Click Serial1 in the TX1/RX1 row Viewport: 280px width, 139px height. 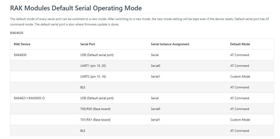coord(155,120)
